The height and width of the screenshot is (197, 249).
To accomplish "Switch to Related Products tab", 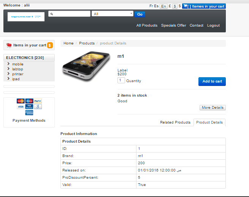I will 175,122.
